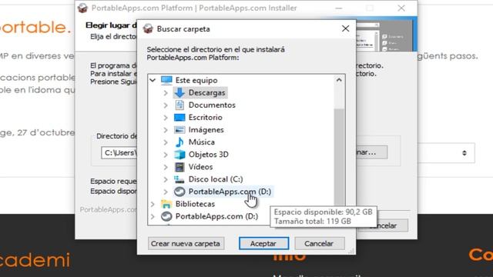Screen dimensions: 493x277
Task: Click the Música note icon
Action: (179, 142)
